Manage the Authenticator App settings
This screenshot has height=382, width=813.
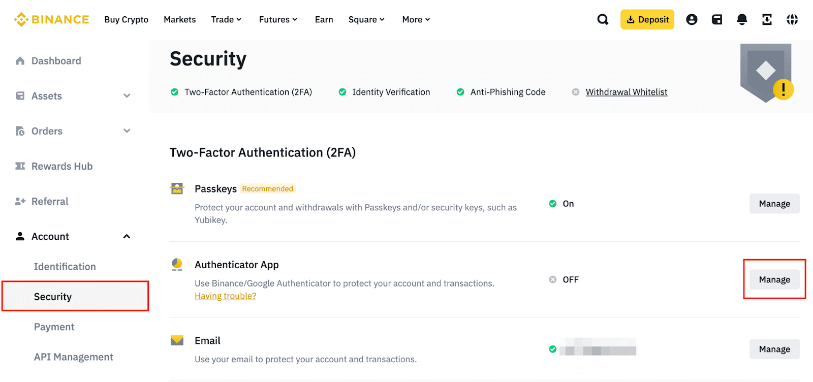point(774,279)
